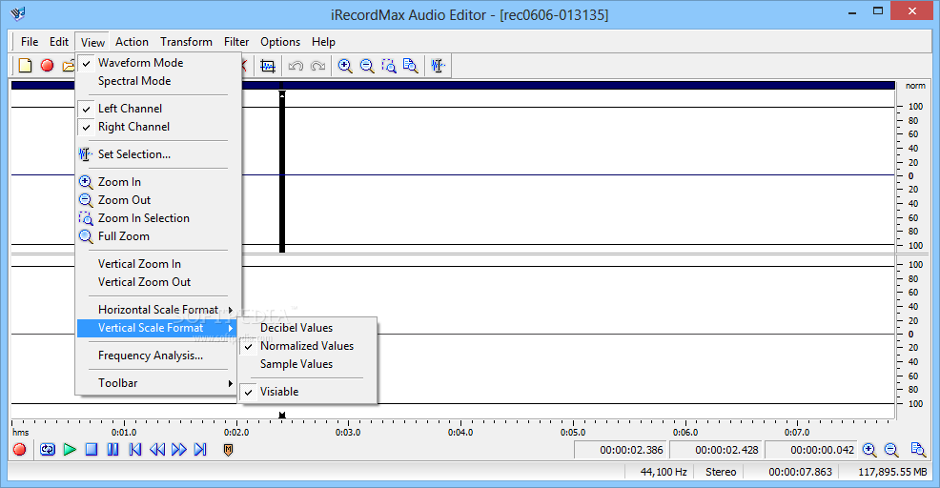Click the Full Zoom icon in top toolbar

pos(411,66)
